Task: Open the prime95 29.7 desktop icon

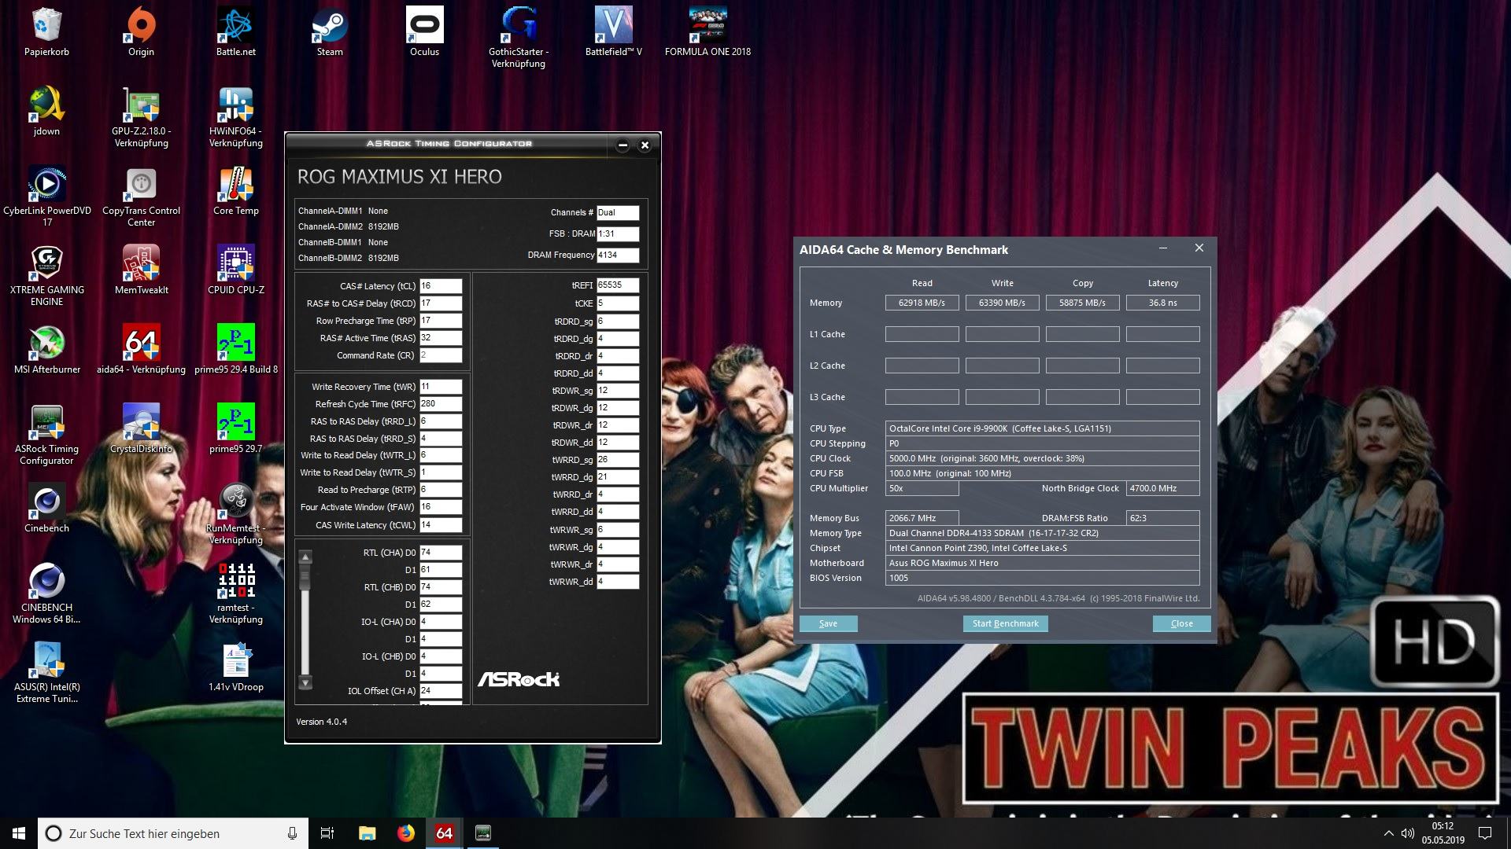Action: [235, 429]
